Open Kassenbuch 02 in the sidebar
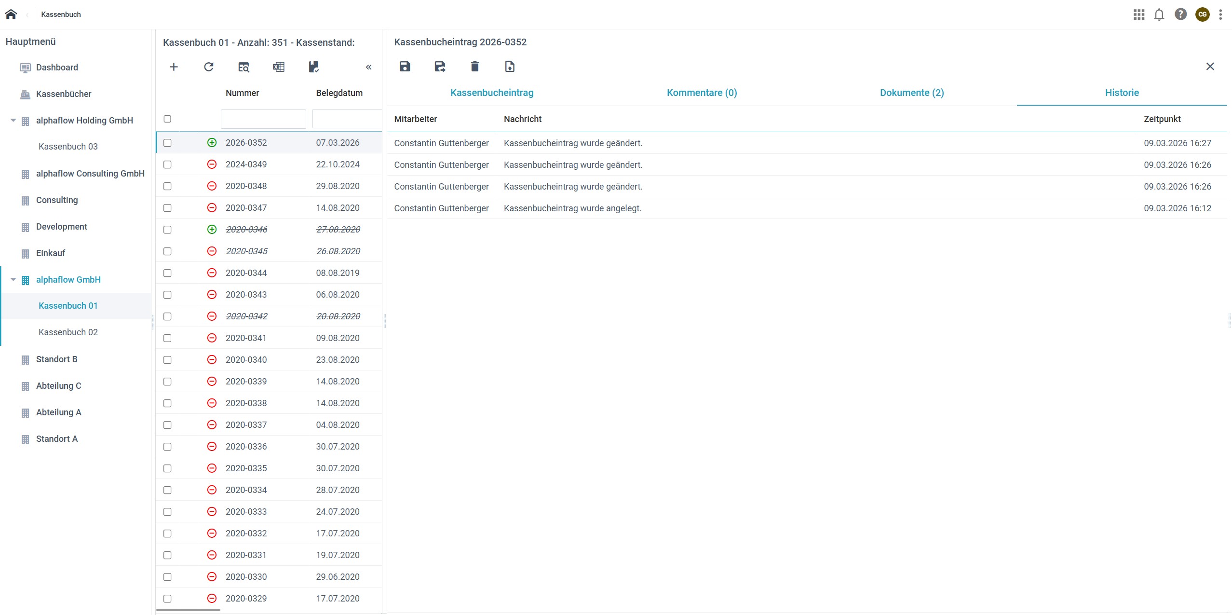The height and width of the screenshot is (615, 1232). 68,332
